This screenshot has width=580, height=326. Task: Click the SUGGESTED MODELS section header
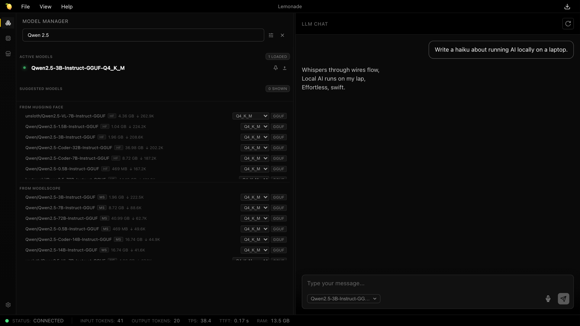click(41, 89)
